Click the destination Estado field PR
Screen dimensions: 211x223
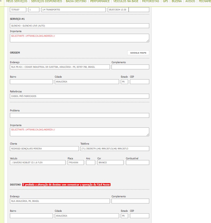pos(124,216)
